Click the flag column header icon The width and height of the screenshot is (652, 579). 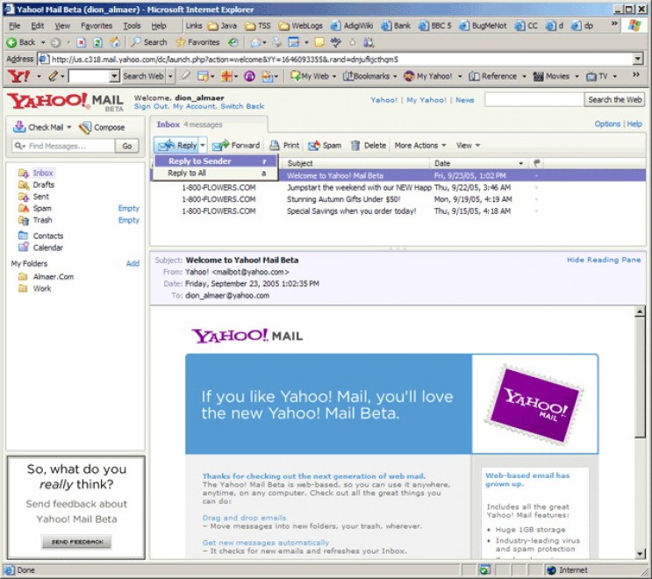tap(537, 163)
